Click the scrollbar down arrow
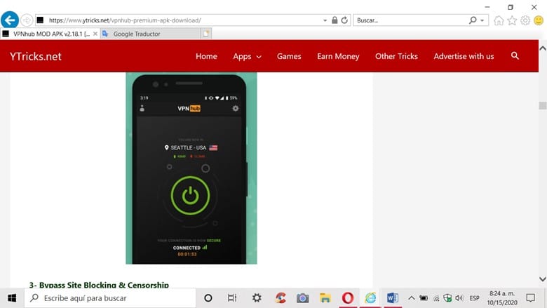This screenshot has height=308, width=547. (543, 279)
